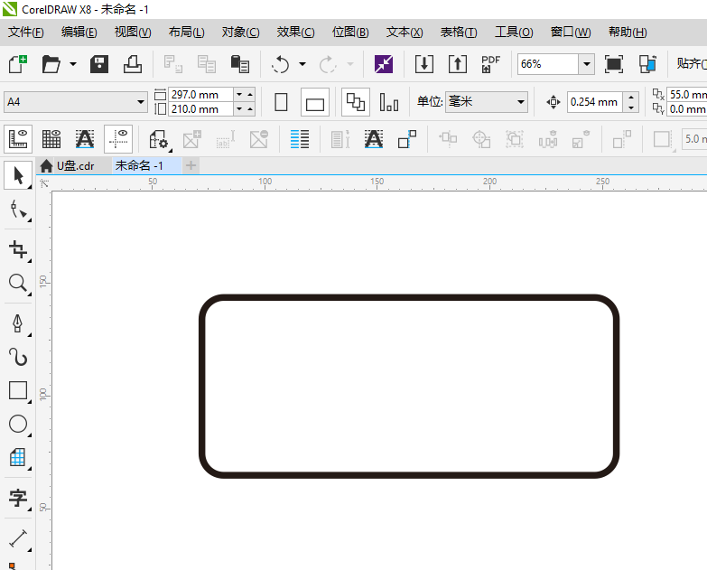This screenshot has height=570, width=707.
Task: Toggle show rulers button
Action: coord(18,138)
